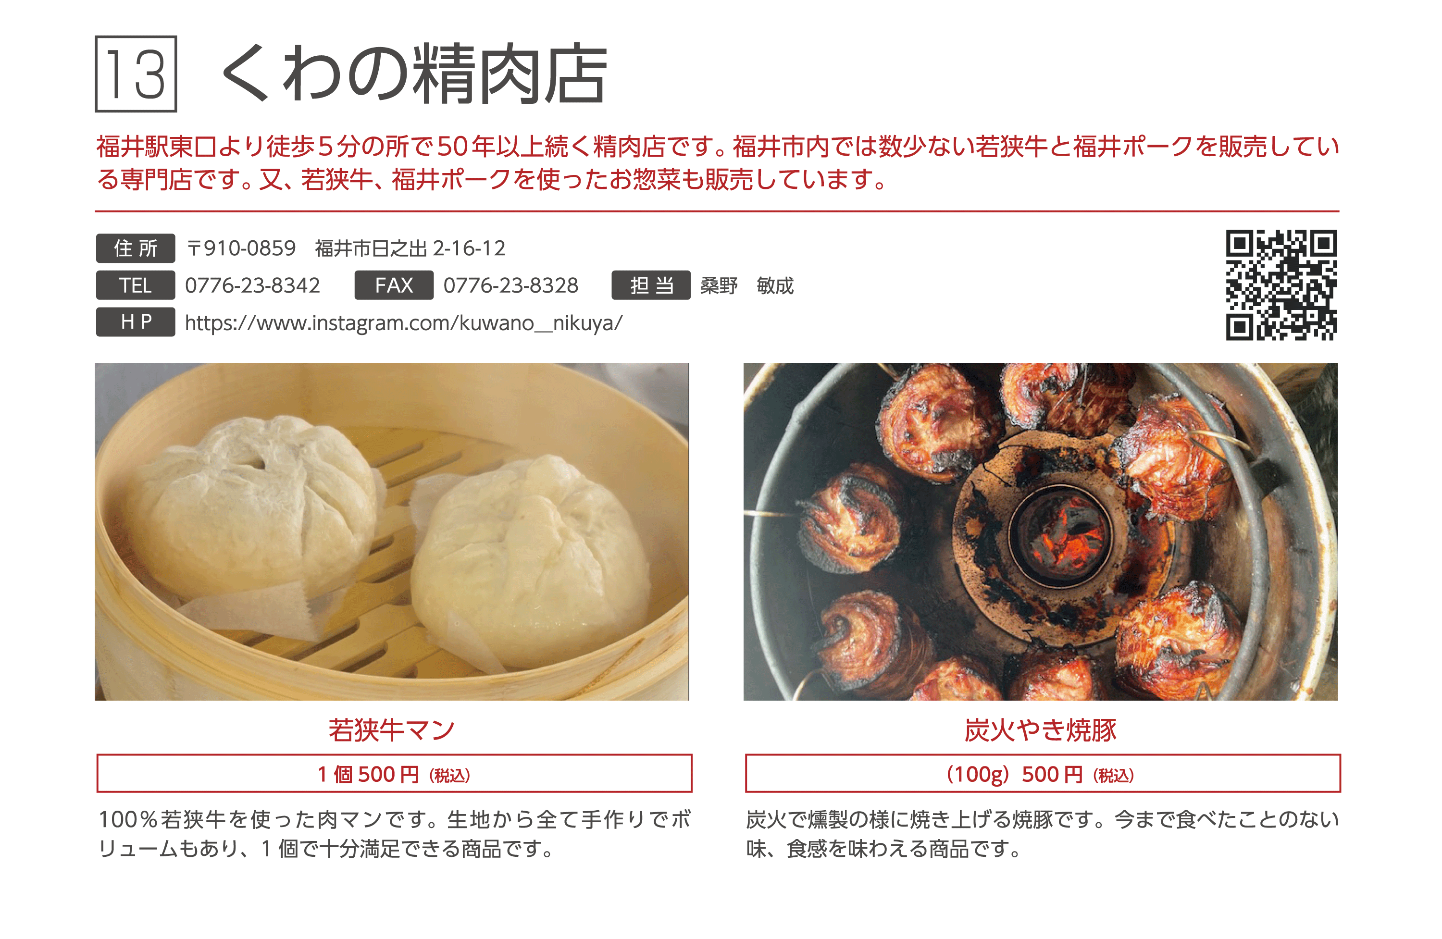Click the 担当 label badge
Image resolution: width=1442 pixels, height=939 pixels.
651,285
